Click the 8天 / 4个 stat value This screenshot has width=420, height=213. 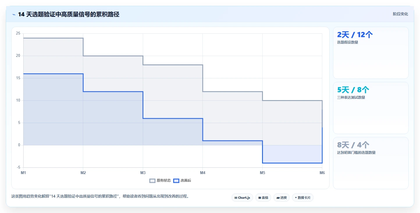click(x=353, y=145)
